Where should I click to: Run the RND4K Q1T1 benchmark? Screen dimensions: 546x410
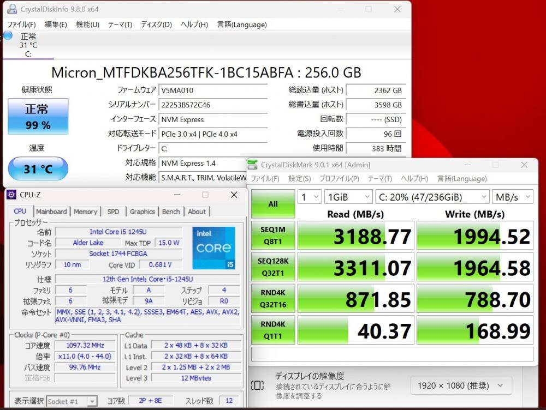273,330
